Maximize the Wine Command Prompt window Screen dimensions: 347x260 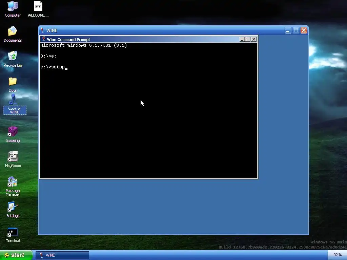coord(248,39)
